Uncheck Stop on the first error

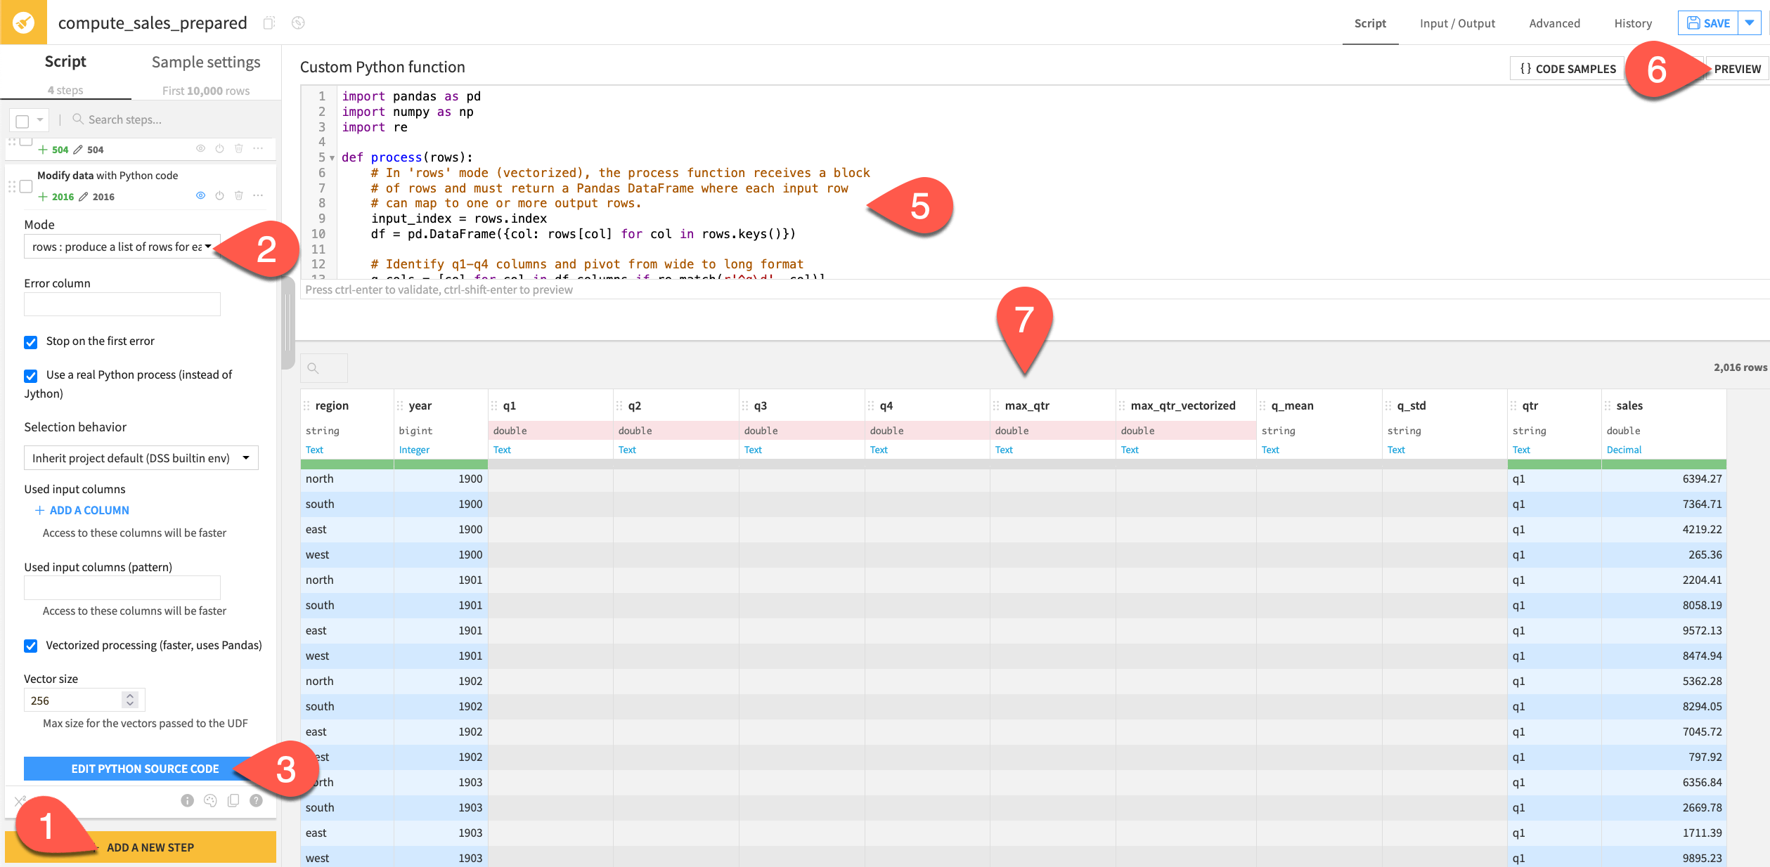[30, 342]
